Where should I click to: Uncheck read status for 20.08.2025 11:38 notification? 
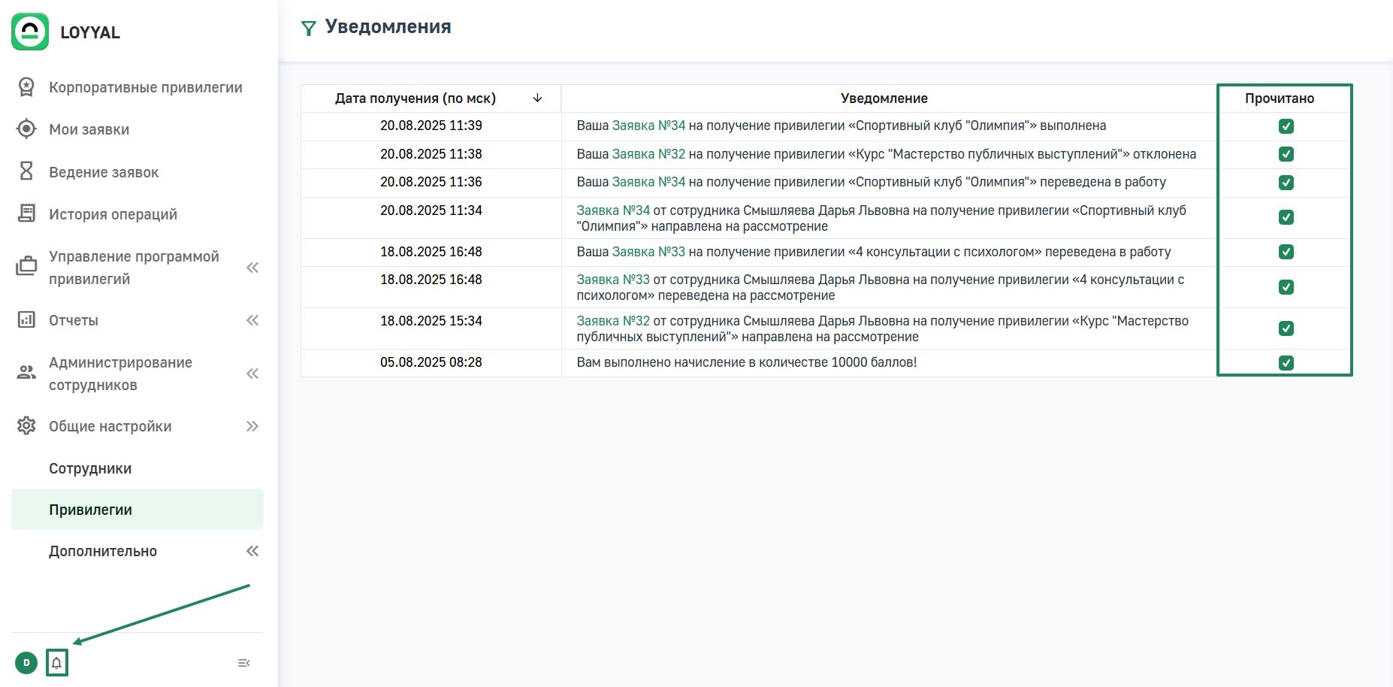[x=1286, y=154]
